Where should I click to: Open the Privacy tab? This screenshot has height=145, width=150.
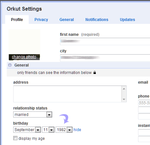(41, 20)
